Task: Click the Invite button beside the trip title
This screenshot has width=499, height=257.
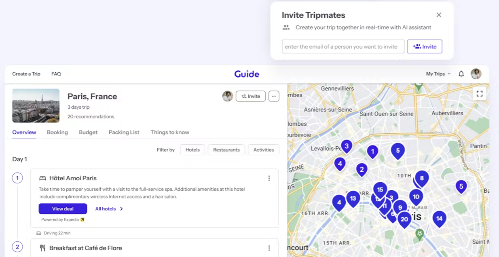Action: point(251,96)
